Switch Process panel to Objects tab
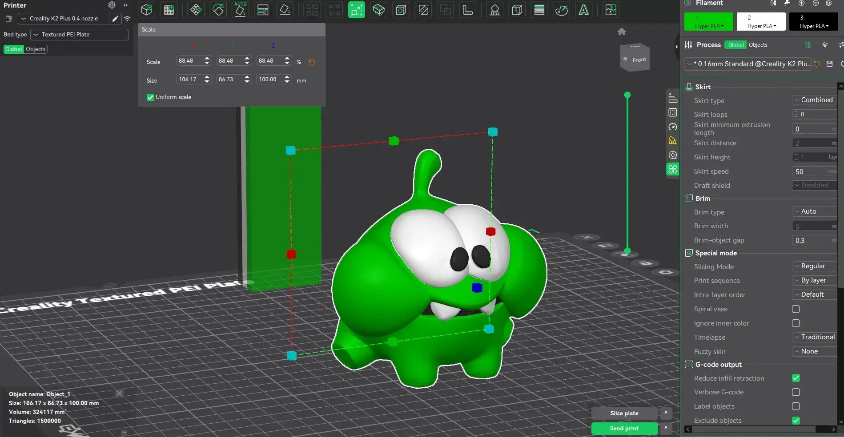This screenshot has height=437, width=844. tap(758, 45)
